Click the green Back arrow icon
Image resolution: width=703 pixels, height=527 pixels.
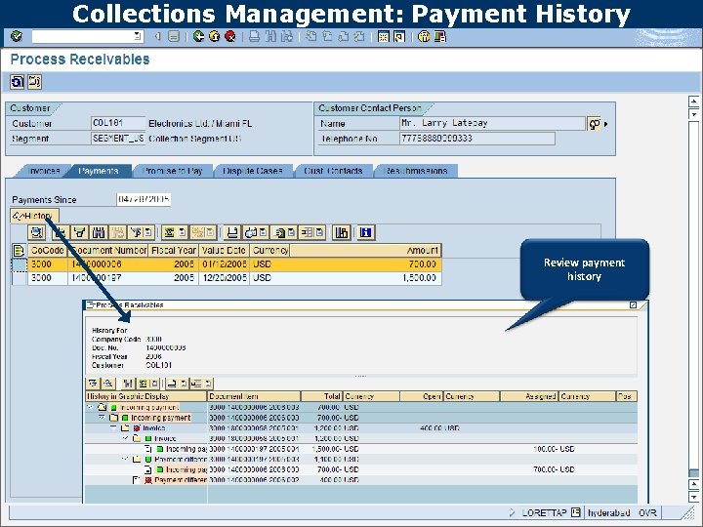198,37
